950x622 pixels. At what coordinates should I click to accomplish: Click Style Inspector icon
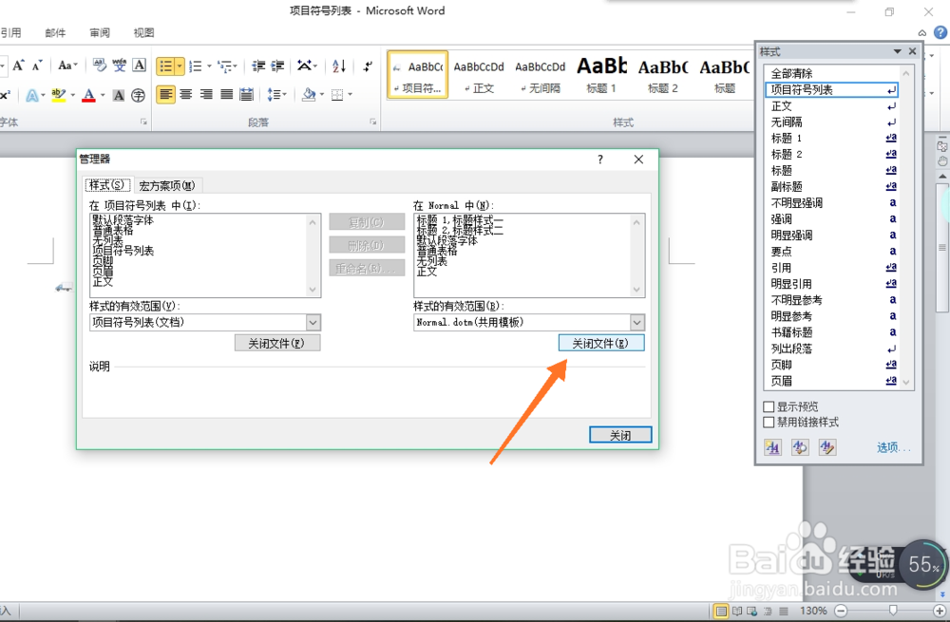[800, 447]
